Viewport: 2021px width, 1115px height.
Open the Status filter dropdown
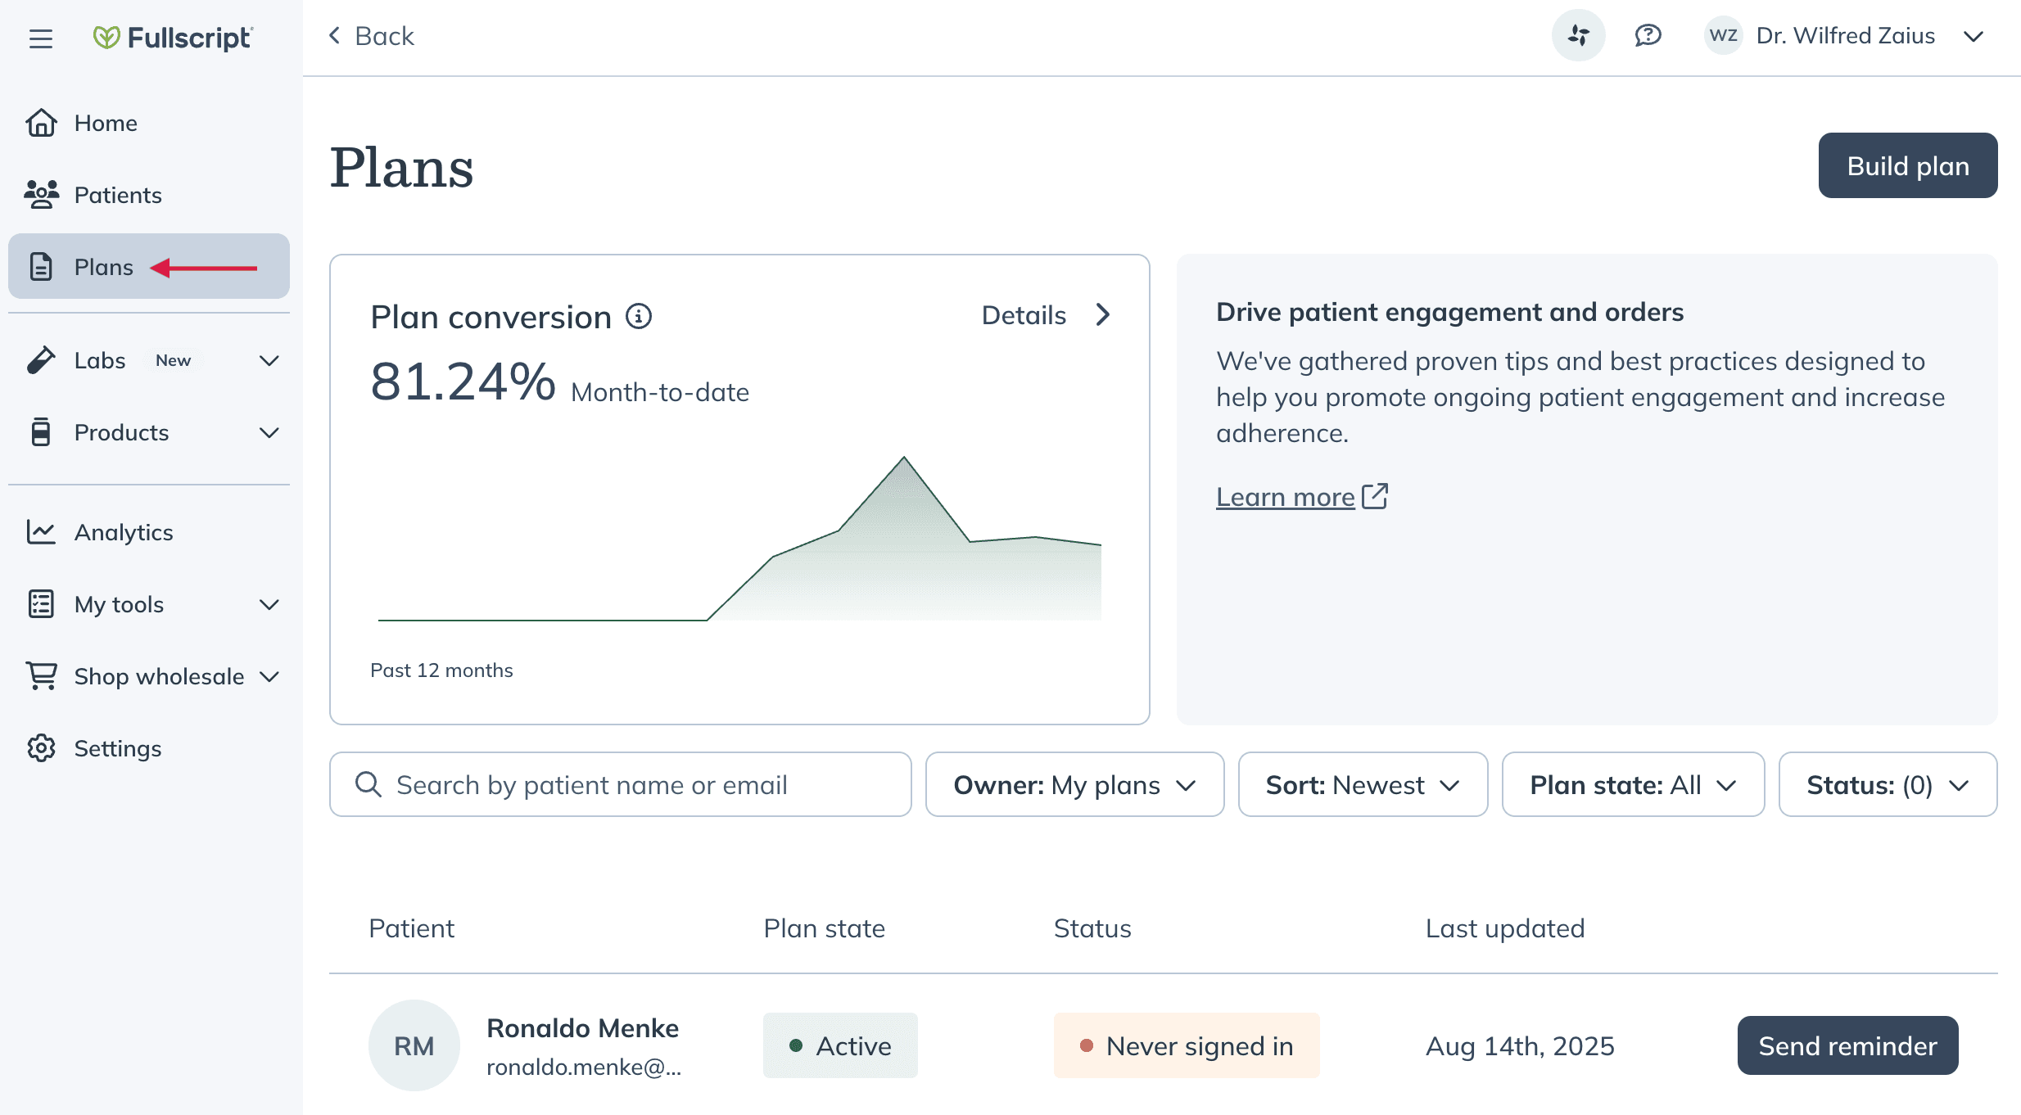1888,784
